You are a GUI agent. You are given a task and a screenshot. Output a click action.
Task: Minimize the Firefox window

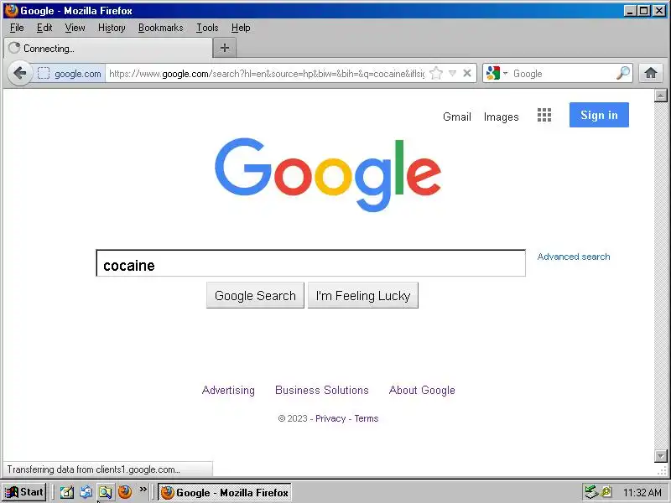pyautogui.click(x=629, y=11)
